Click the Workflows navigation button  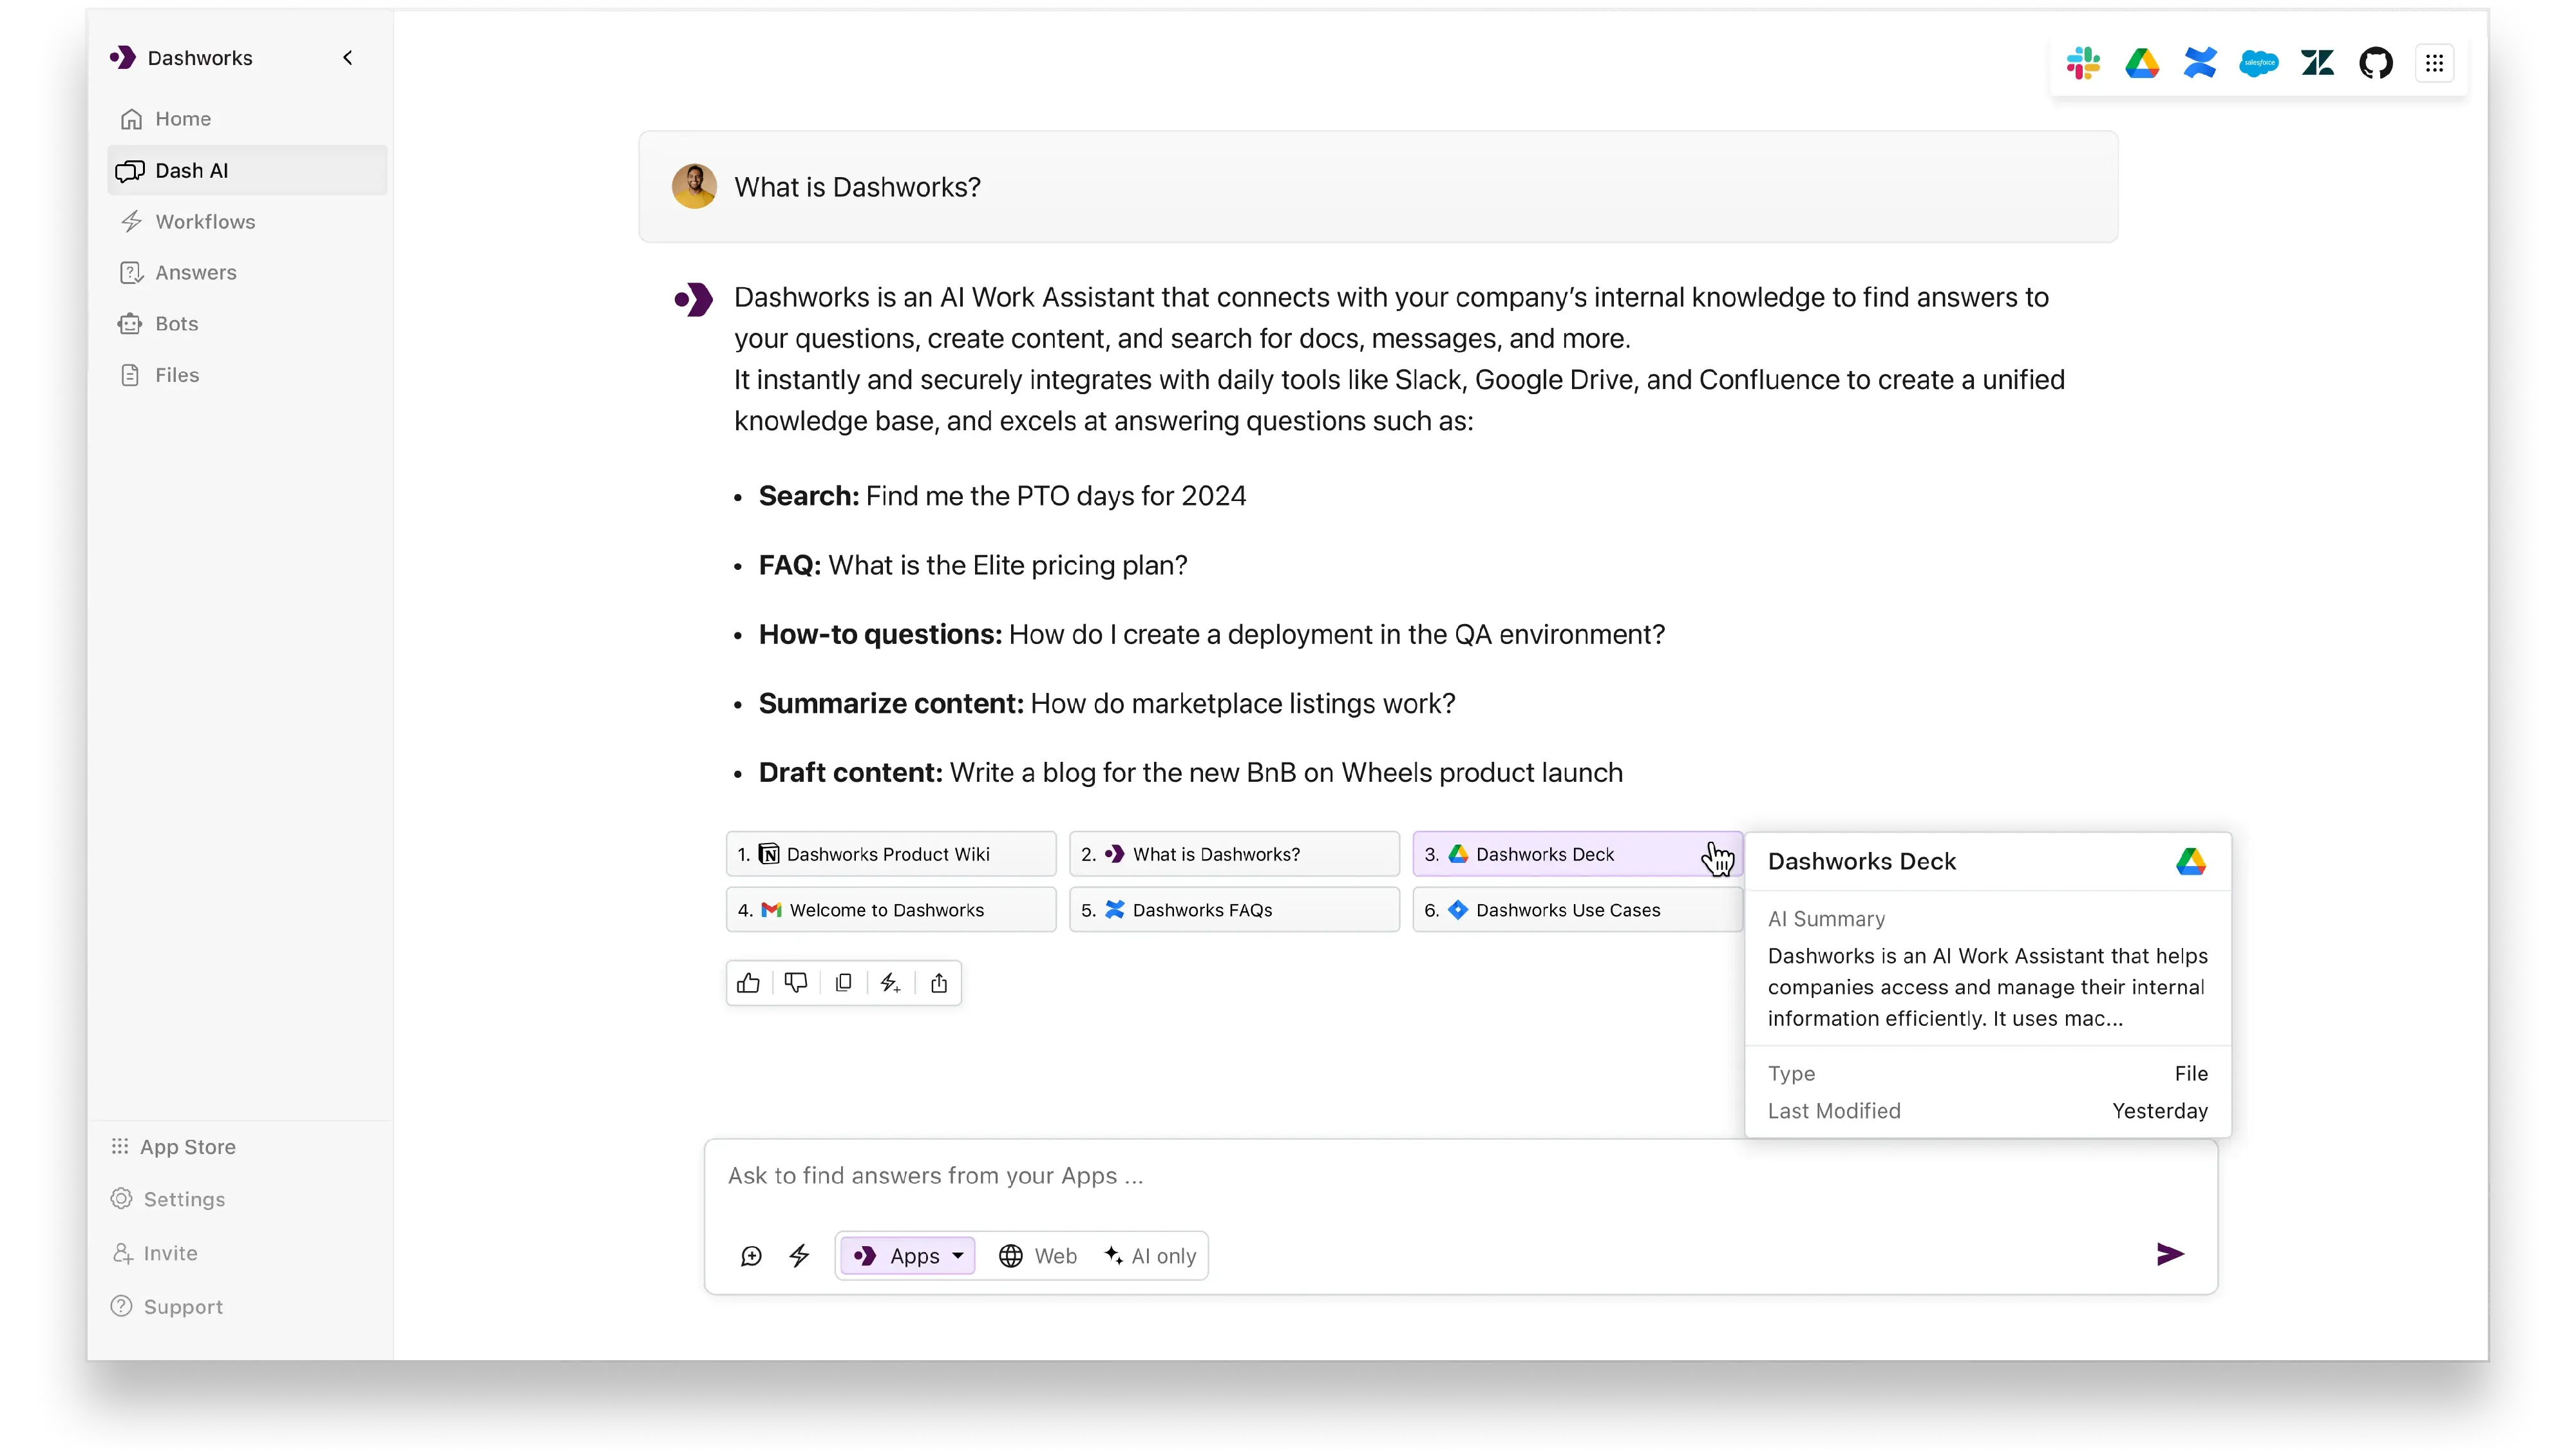[205, 221]
